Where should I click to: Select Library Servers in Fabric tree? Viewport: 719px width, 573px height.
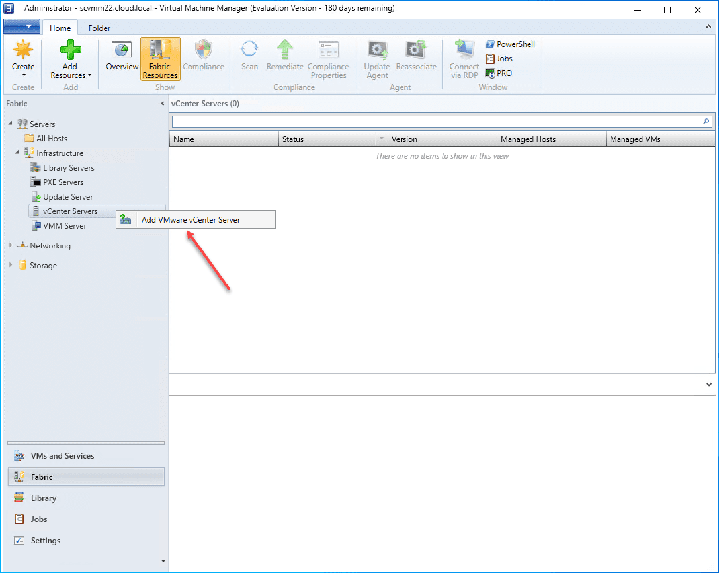[x=62, y=168]
